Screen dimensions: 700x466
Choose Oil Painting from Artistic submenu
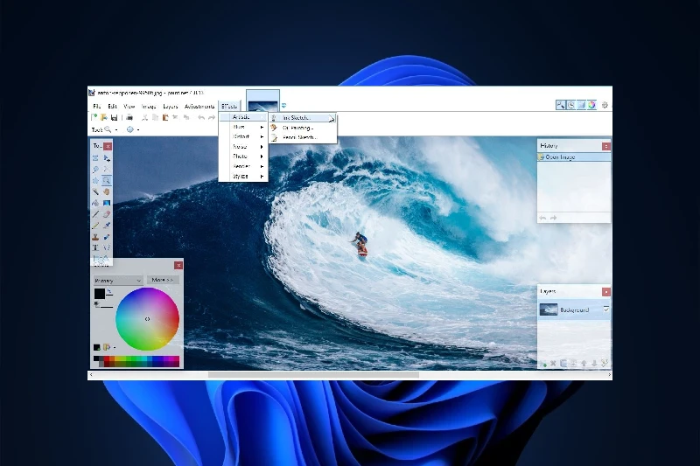click(x=302, y=128)
